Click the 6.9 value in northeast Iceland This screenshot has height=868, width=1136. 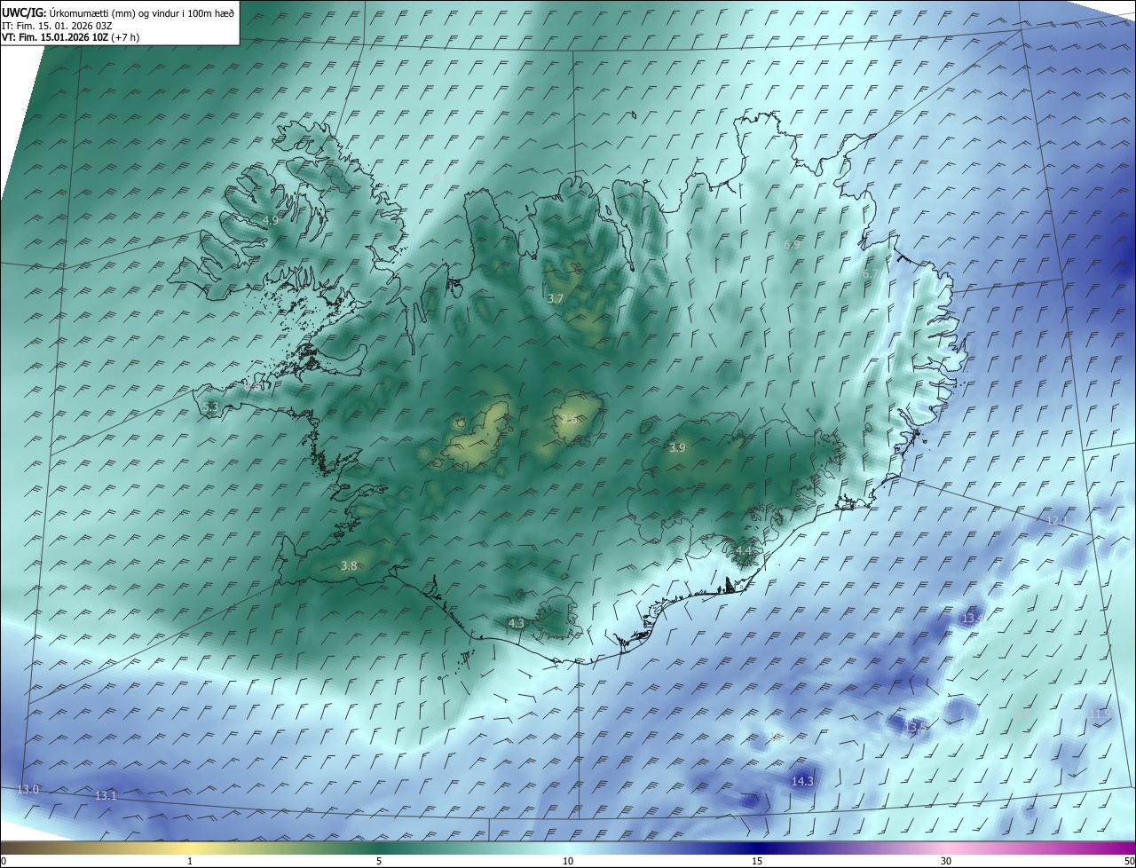pyautogui.click(x=793, y=244)
